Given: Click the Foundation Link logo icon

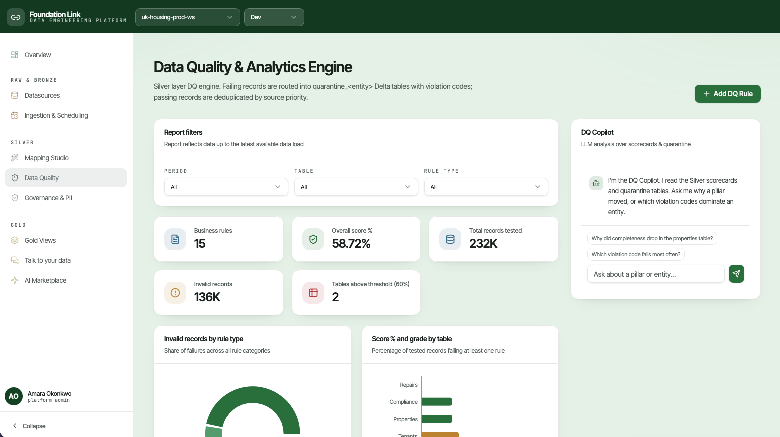Looking at the screenshot, I should 16,17.
